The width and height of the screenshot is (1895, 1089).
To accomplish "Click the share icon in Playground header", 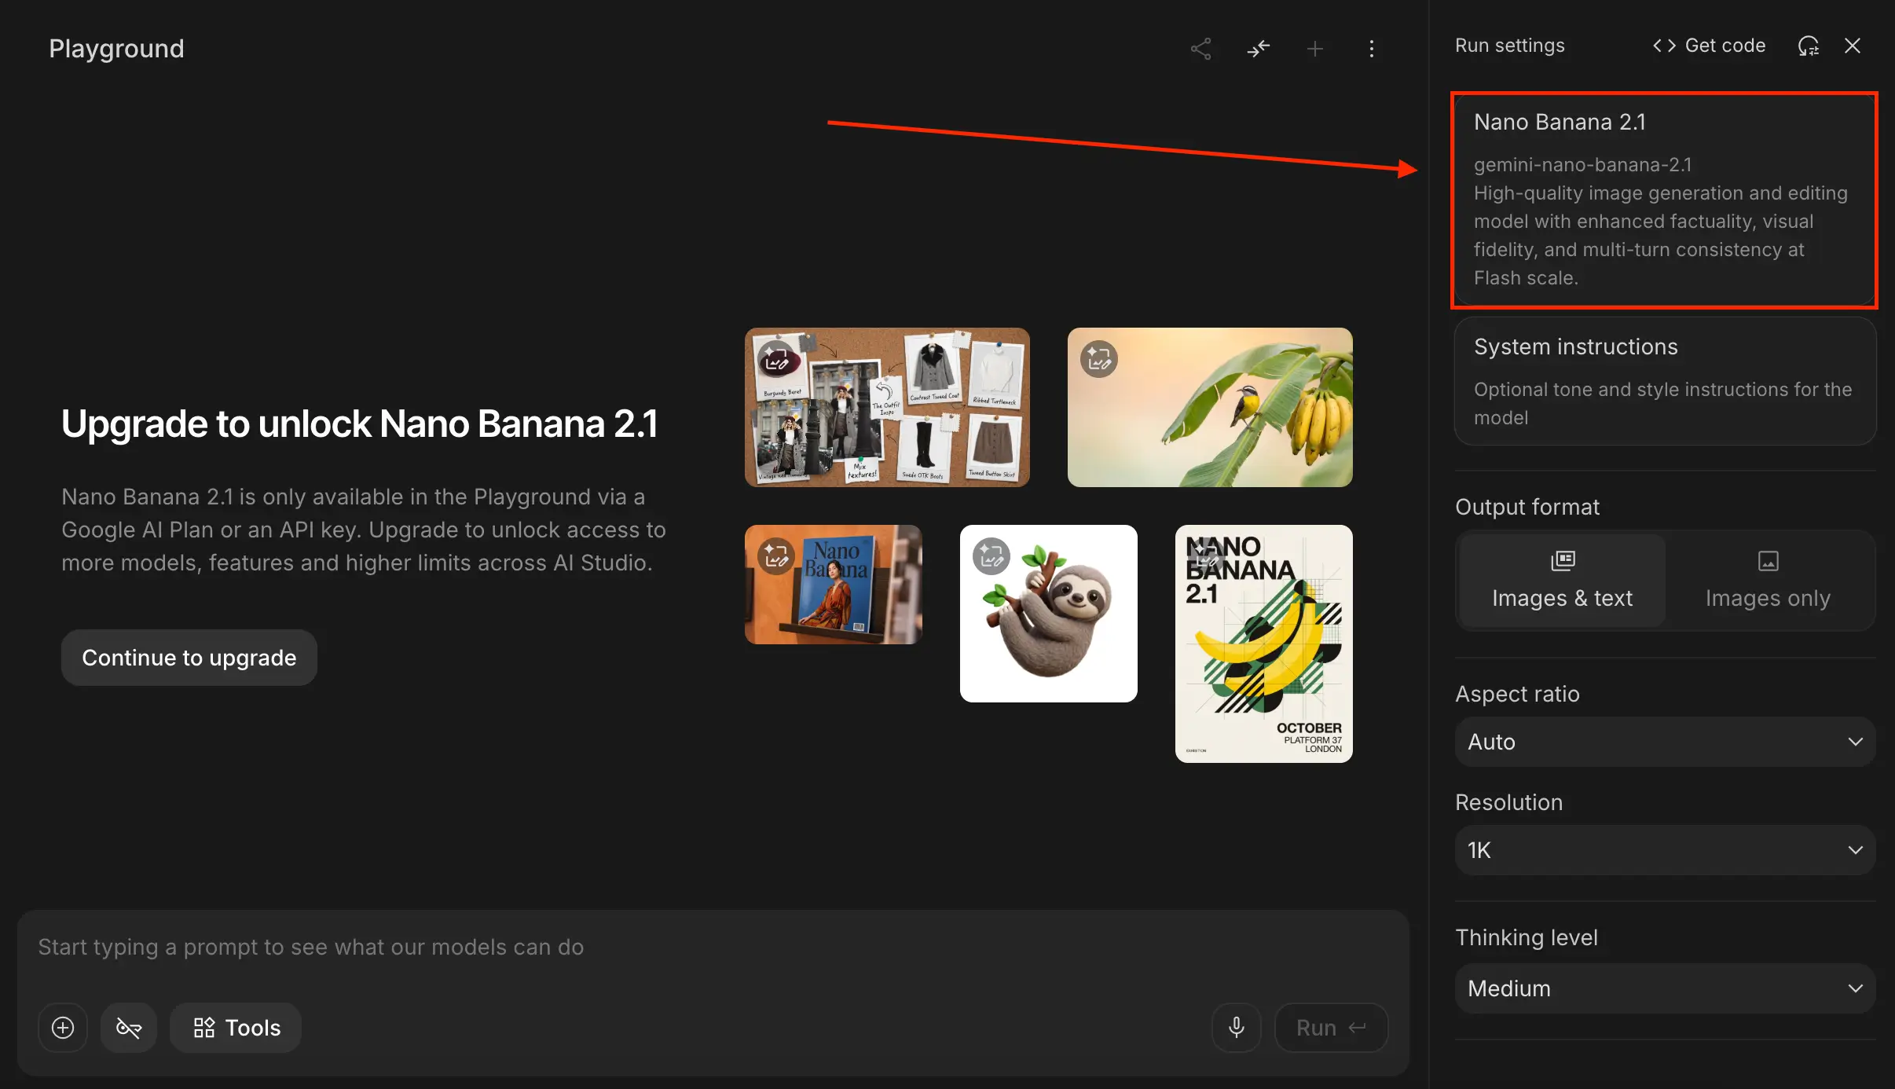I will [1200, 49].
